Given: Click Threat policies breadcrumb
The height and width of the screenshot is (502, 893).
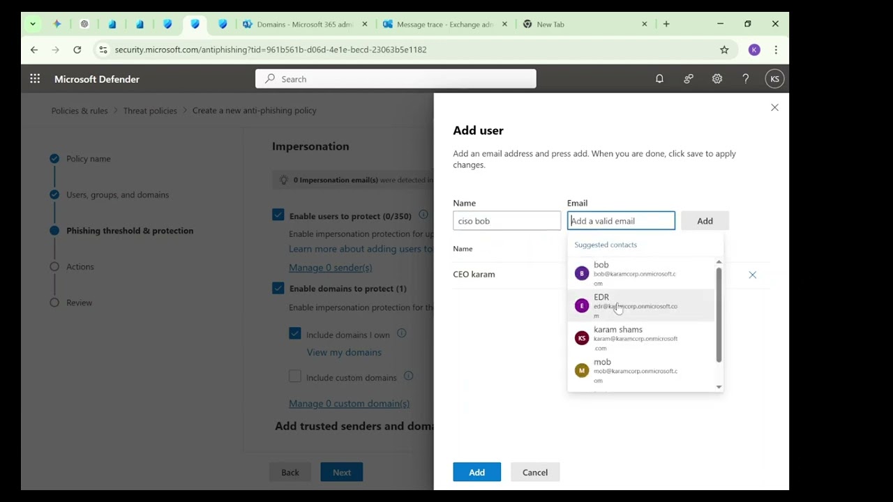Looking at the screenshot, I should (x=150, y=110).
